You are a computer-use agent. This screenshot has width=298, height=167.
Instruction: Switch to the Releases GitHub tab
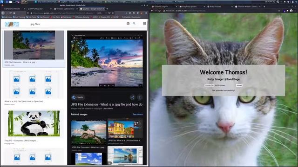(x=65, y=9)
